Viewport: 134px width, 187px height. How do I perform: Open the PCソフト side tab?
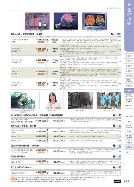pyautogui.click(x=129, y=152)
